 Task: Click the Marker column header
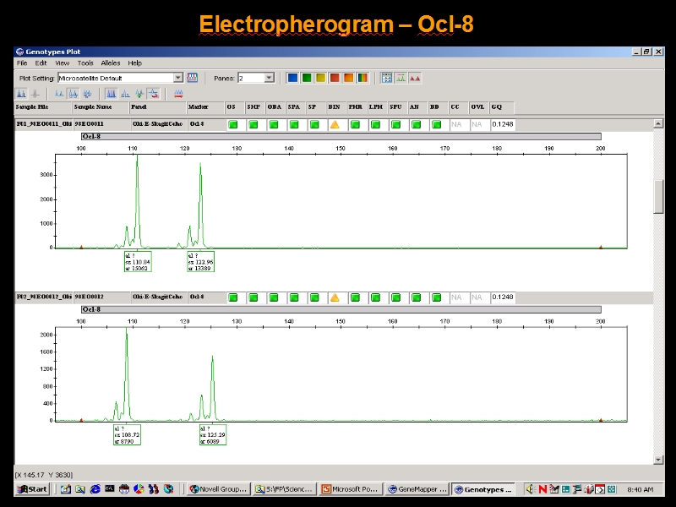pos(205,107)
